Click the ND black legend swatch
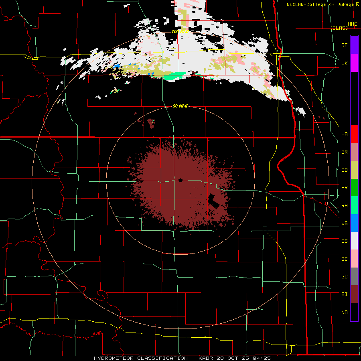The image size is (361, 361). [x=354, y=312]
